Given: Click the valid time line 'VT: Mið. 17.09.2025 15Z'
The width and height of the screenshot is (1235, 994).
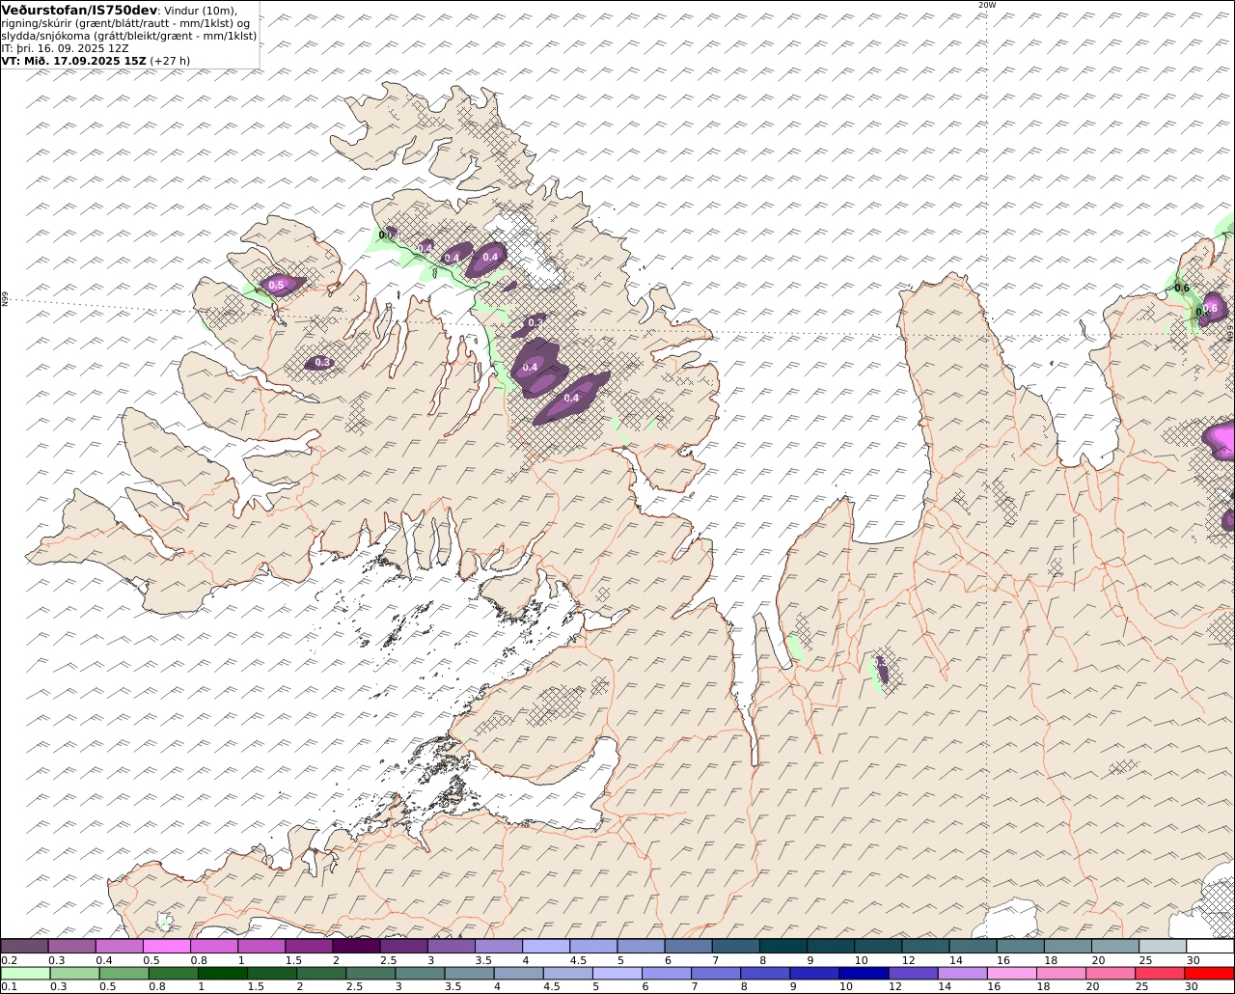Looking at the screenshot, I should click(74, 60).
